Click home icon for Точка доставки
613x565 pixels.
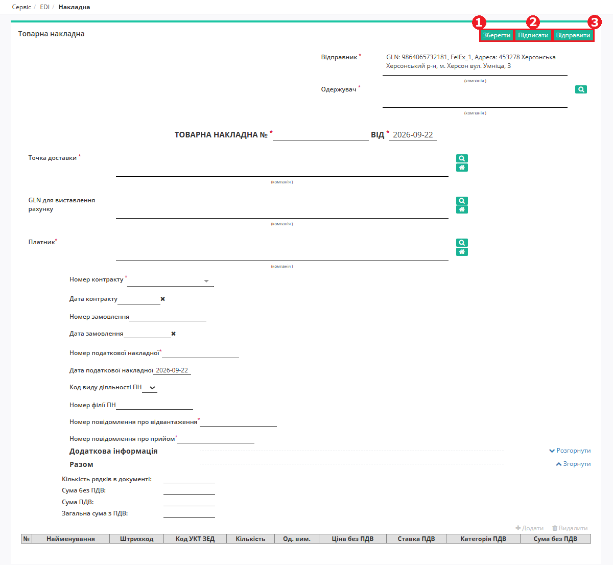[x=462, y=168]
